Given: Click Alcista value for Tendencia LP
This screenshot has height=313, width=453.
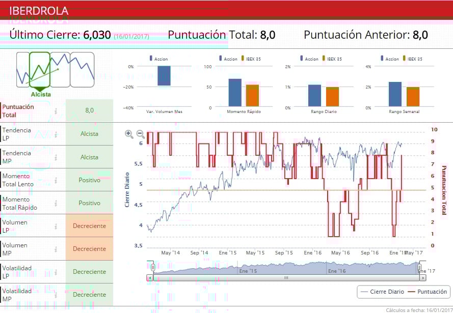Looking at the screenshot, I should click(89, 134).
